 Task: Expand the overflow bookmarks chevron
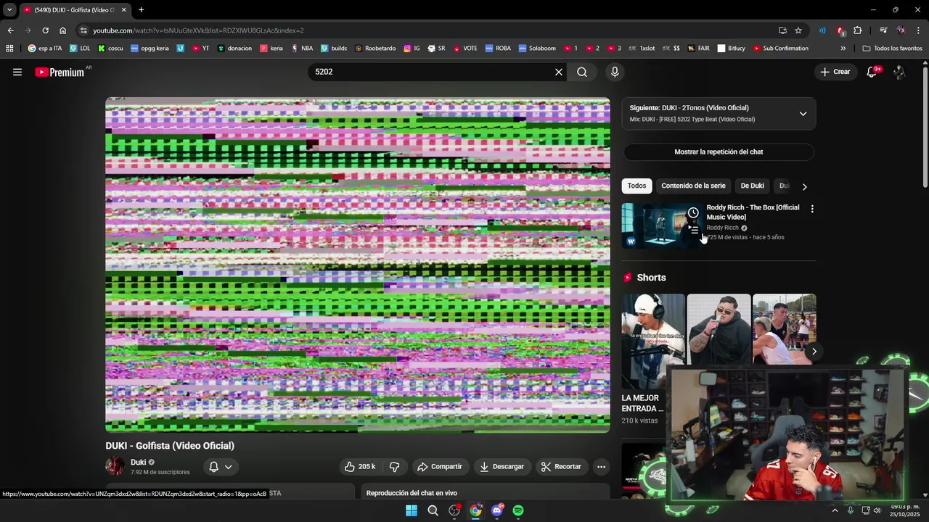pos(843,49)
